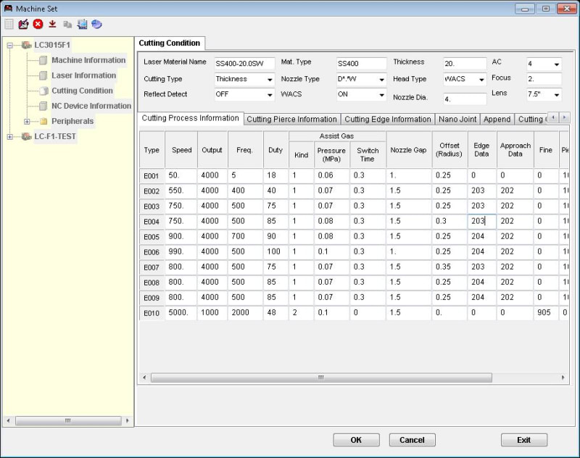Click Speed cell 5000. in row E010
580x458 pixels.
(x=181, y=313)
